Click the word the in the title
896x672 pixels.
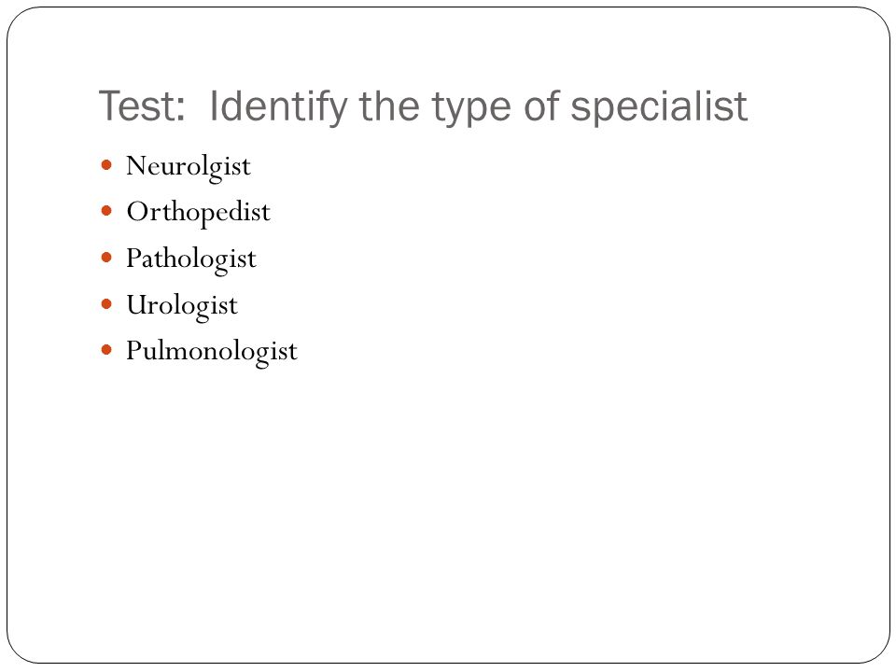pos(390,105)
